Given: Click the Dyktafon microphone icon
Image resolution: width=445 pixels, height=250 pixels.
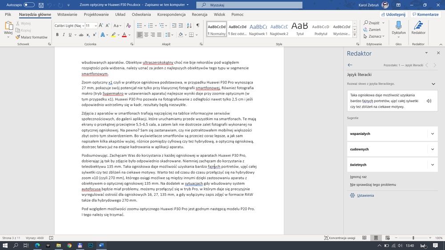Looking at the screenshot, I should [398, 25].
